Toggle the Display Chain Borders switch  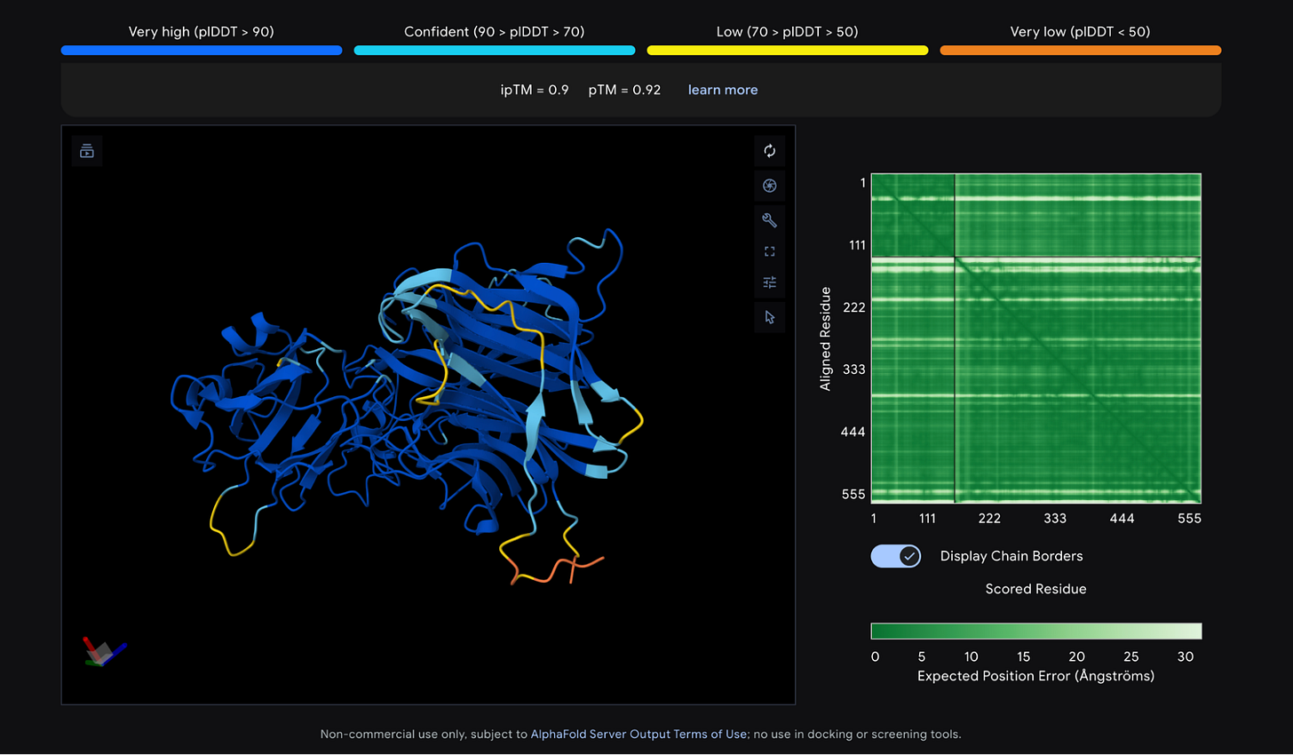(x=895, y=556)
